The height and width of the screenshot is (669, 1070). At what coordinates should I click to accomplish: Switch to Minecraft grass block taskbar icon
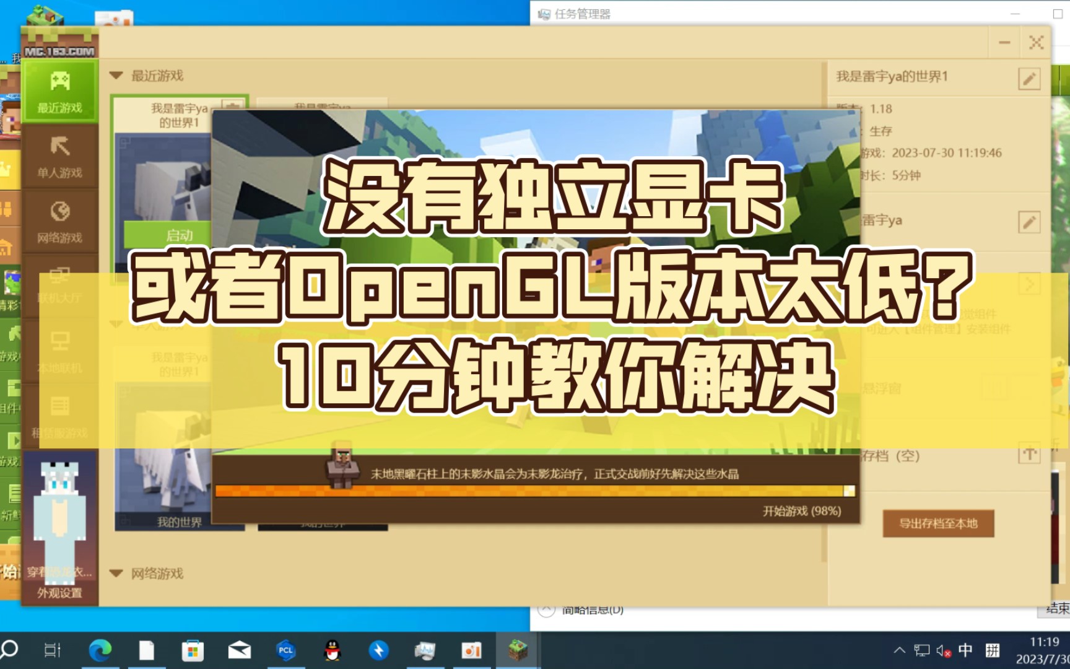click(518, 650)
